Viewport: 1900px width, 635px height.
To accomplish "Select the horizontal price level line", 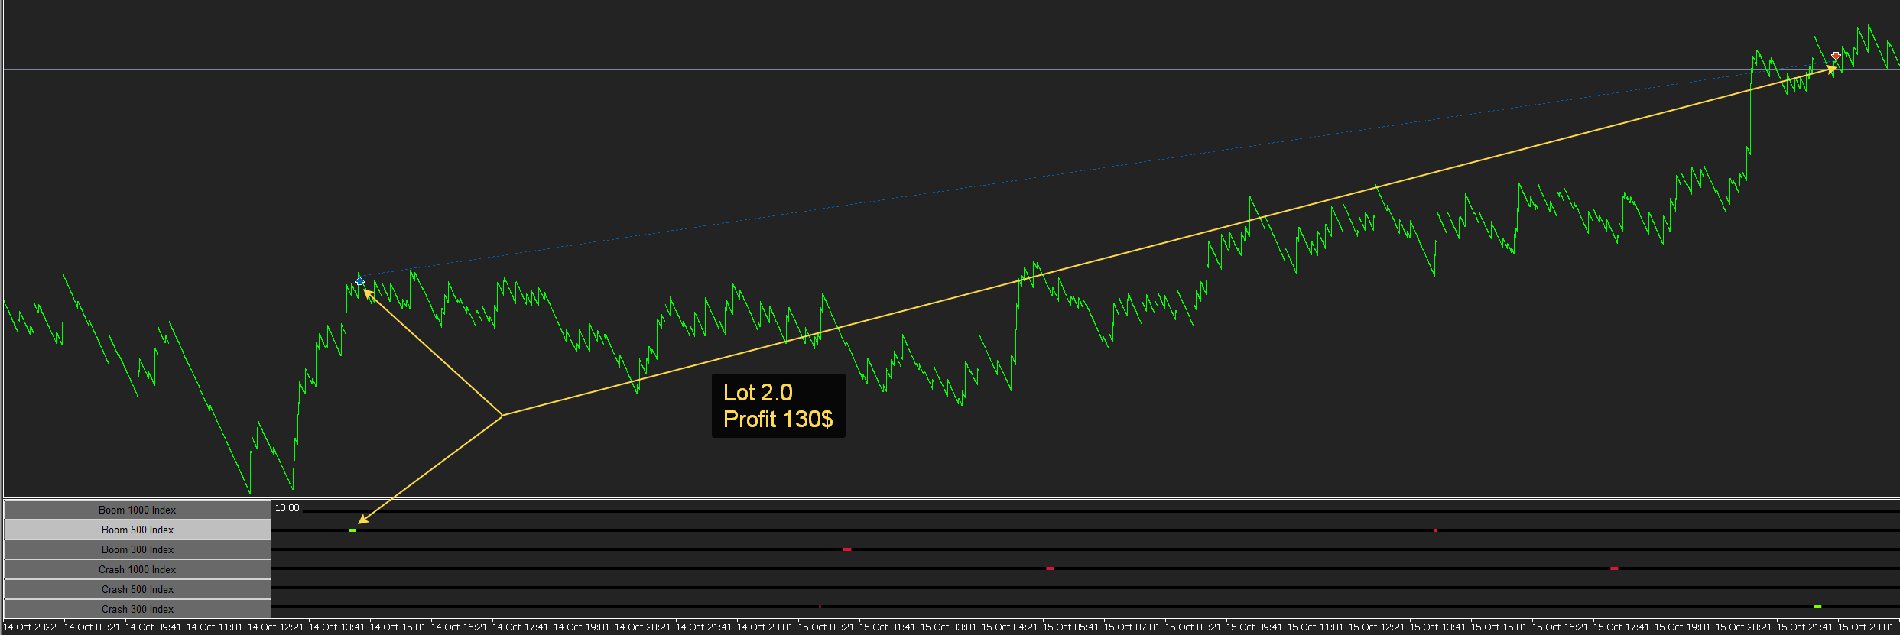I will coord(951,69).
